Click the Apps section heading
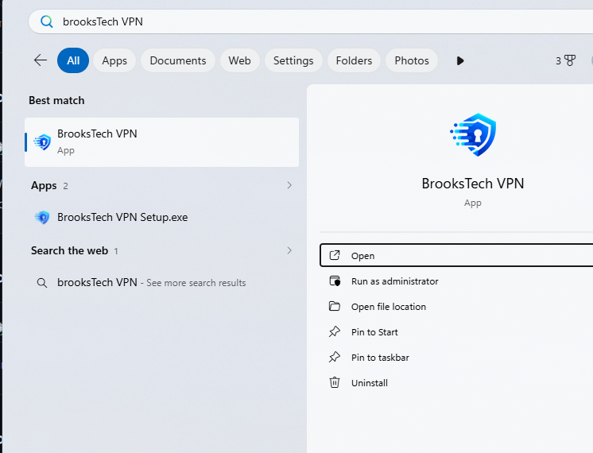 click(x=44, y=186)
